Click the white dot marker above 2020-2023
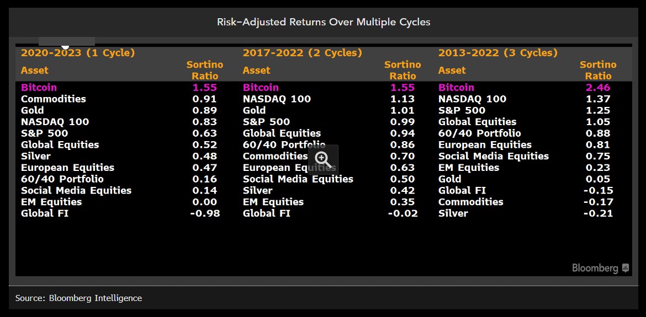646x317 pixels. [x=65, y=46]
